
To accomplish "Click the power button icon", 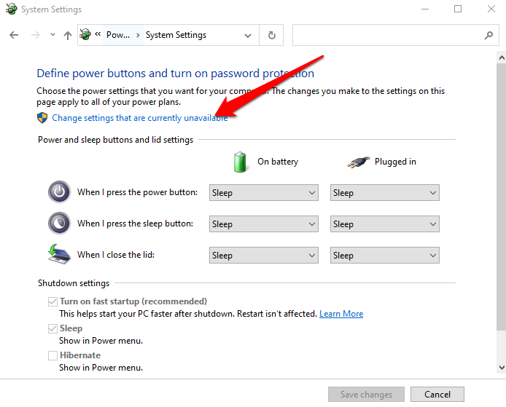I will pos(58,192).
